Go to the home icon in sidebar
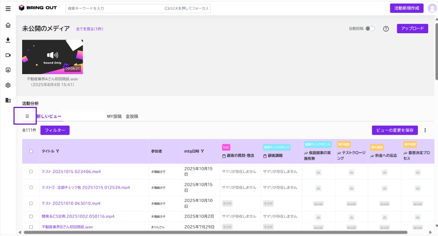 8,25
